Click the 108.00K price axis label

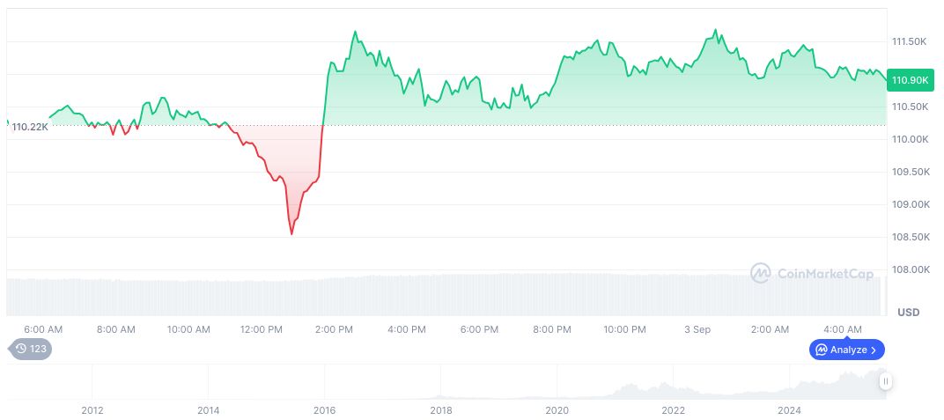910,269
